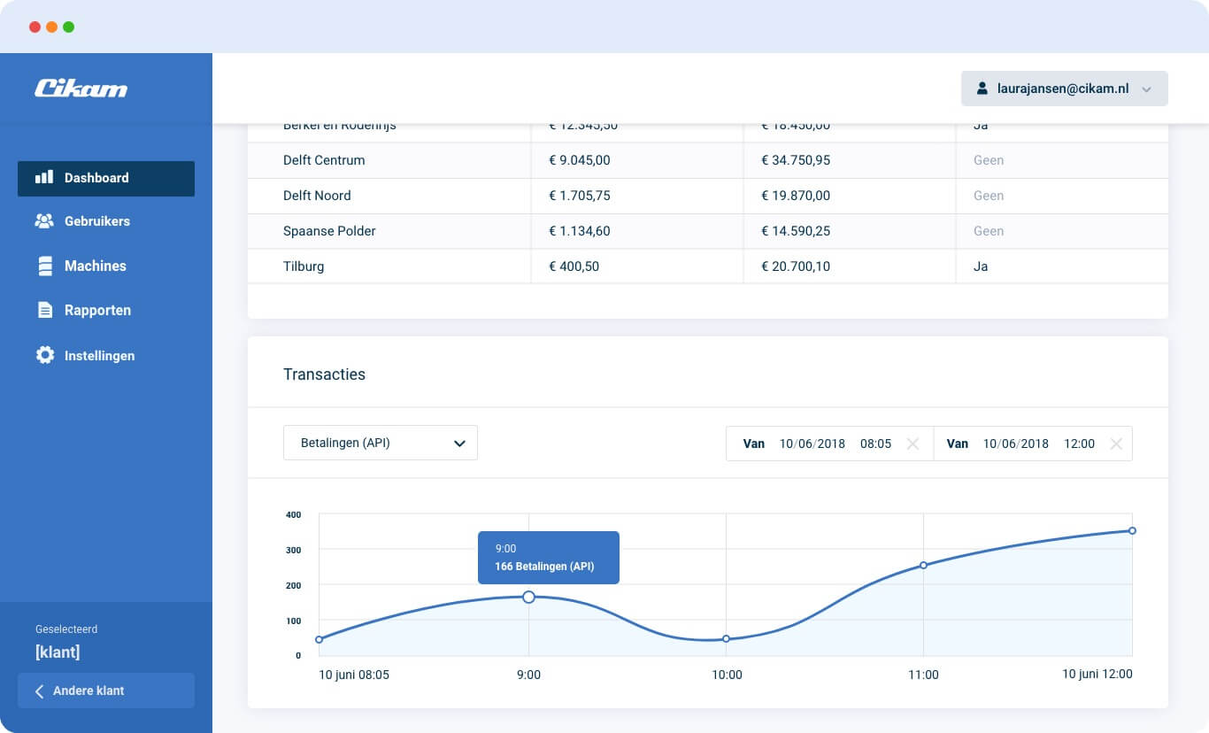Click the Machines stack icon

pos(44,266)
